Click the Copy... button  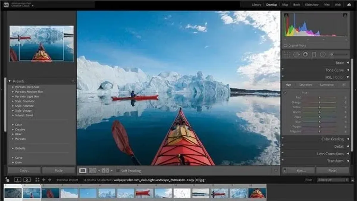[x=24, y=171]
